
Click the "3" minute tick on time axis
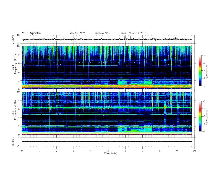tap(74, 151)
